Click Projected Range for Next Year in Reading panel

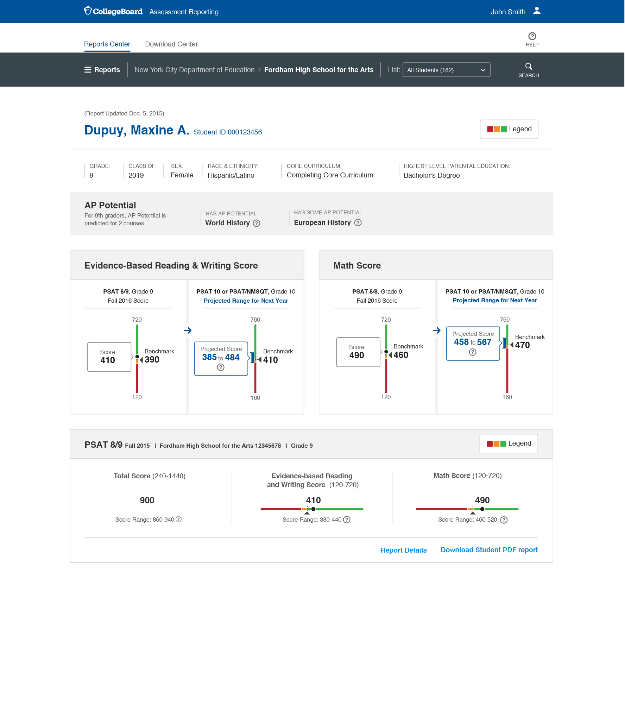click(x=246, y=301)
